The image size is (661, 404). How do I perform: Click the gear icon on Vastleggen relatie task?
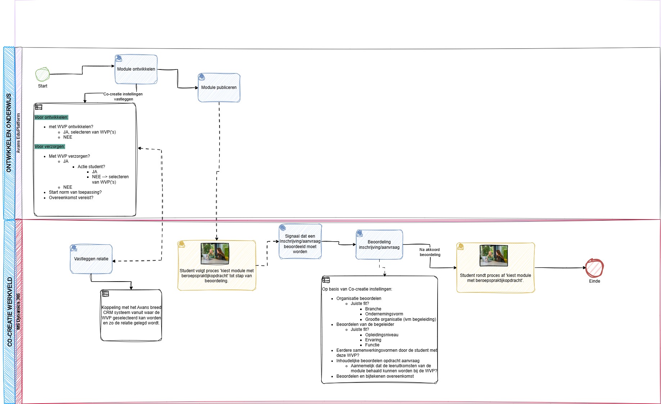[74, 248]
